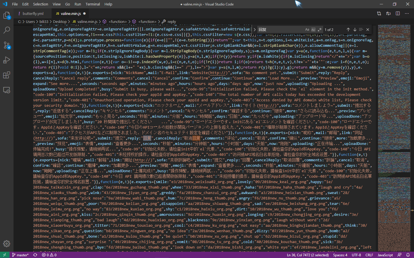Open the Run and Debug view
This screenshot has width=414, height=258.
[x=7, y=60]
